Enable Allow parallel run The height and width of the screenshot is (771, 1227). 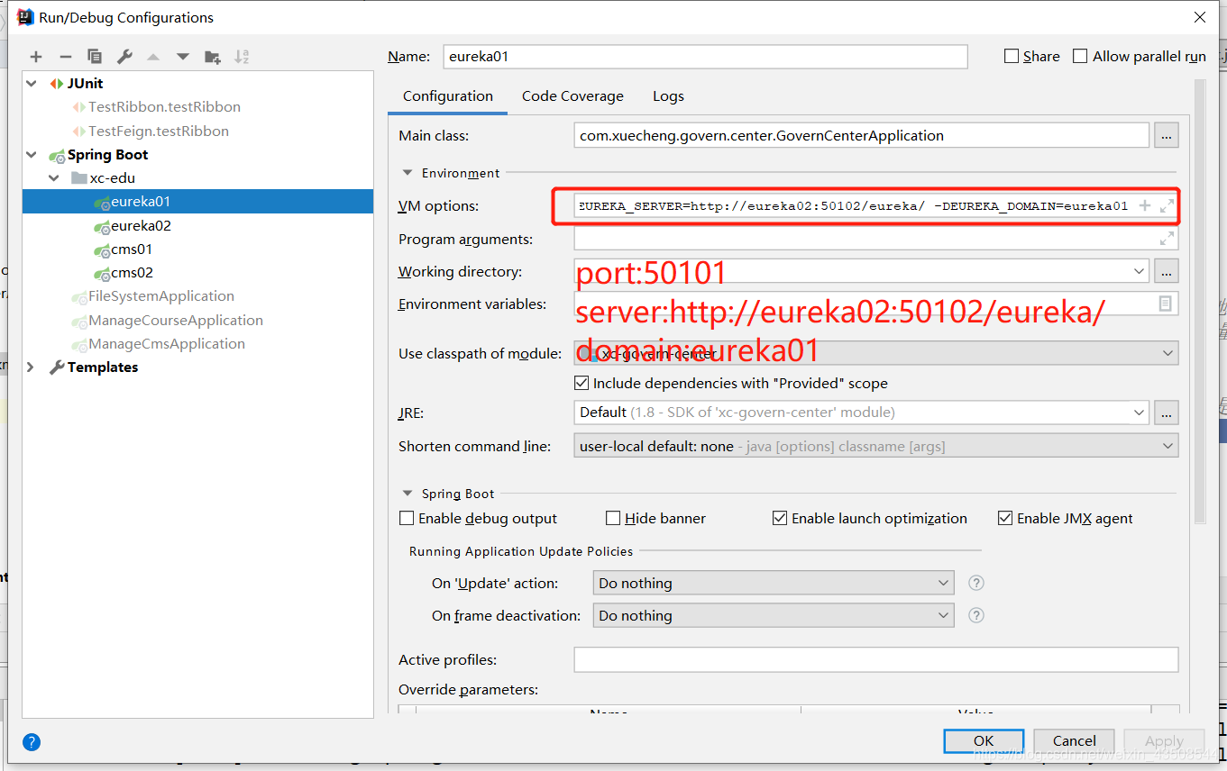(x=1080, y=56)
